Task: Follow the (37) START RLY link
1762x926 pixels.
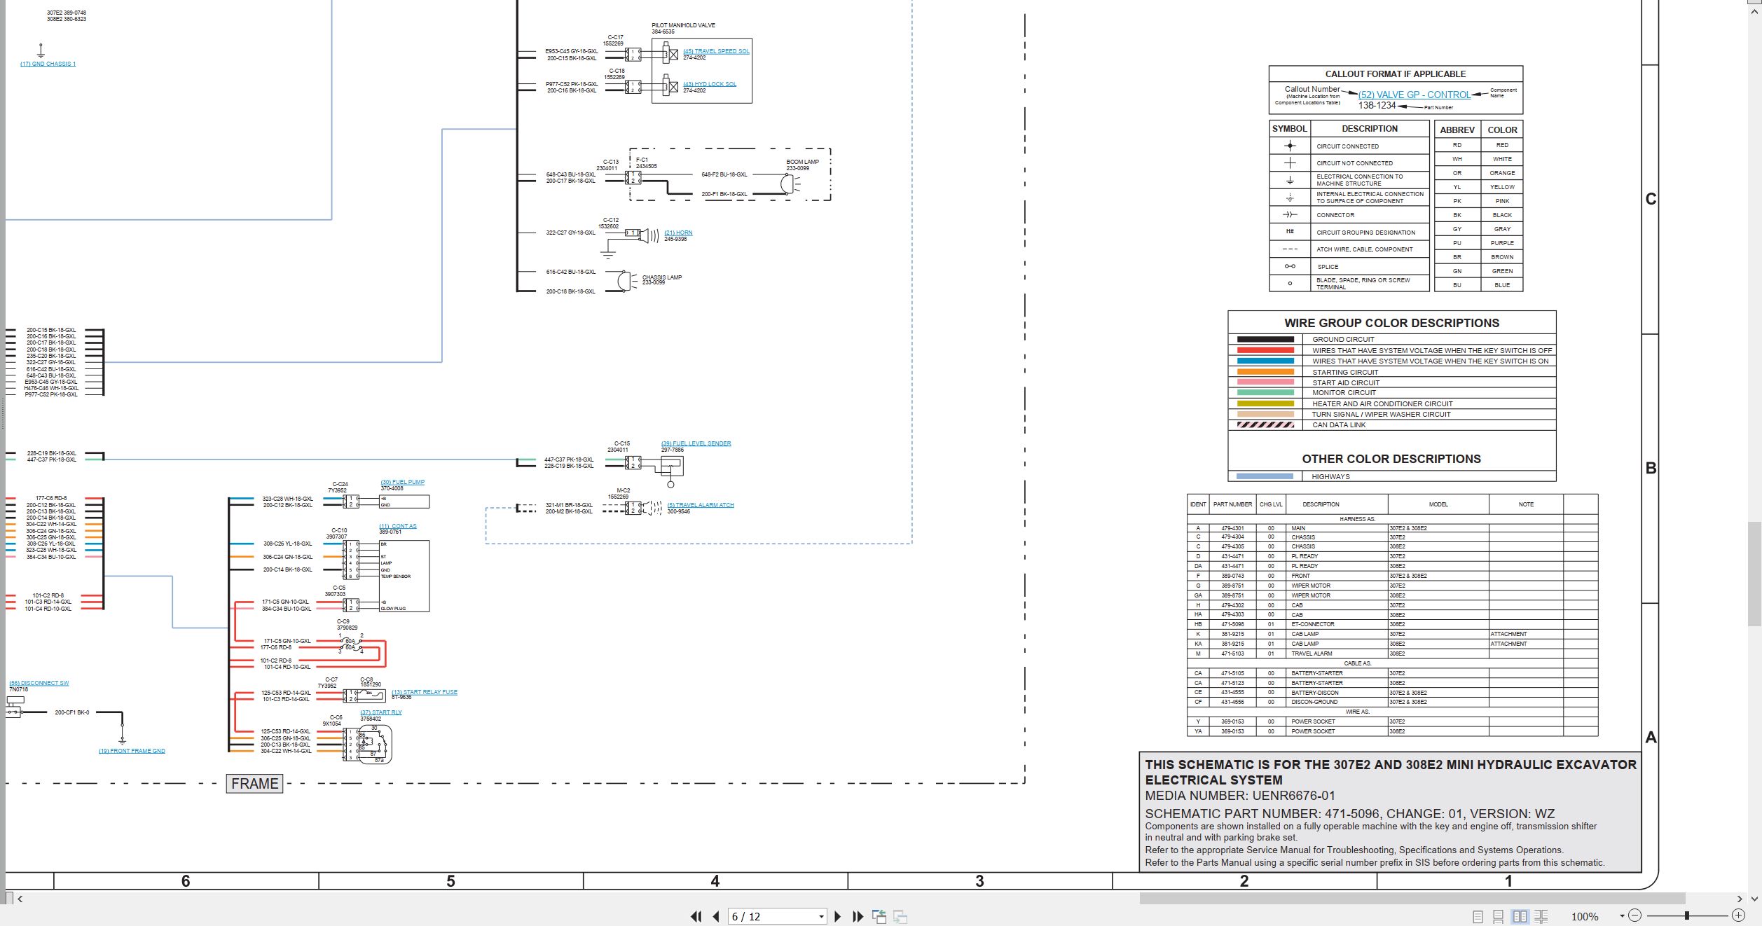Action: [x=381, y=712]
